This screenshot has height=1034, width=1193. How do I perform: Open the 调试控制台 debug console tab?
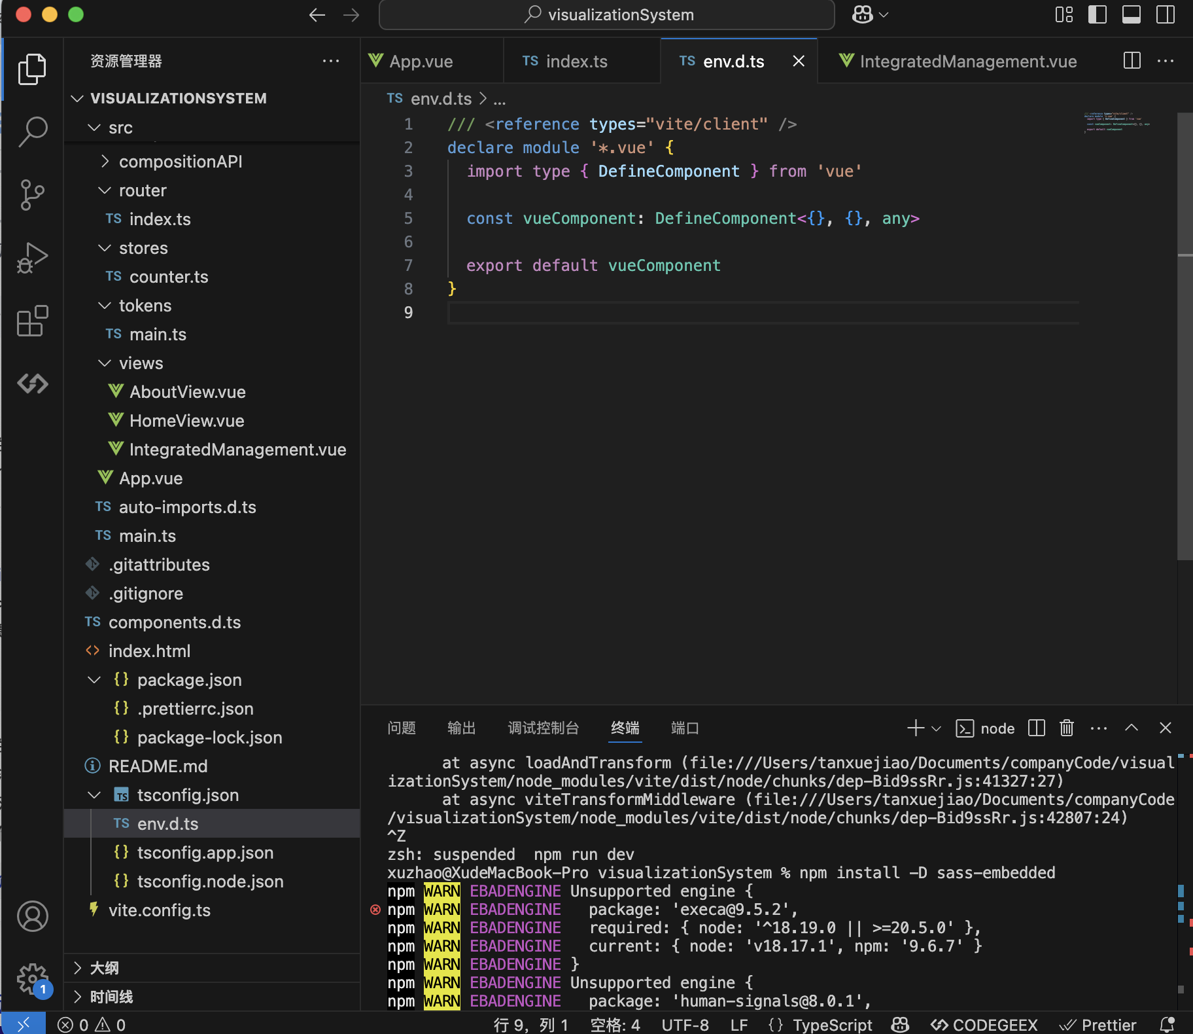pyautogui.click(x=544, y=728)
